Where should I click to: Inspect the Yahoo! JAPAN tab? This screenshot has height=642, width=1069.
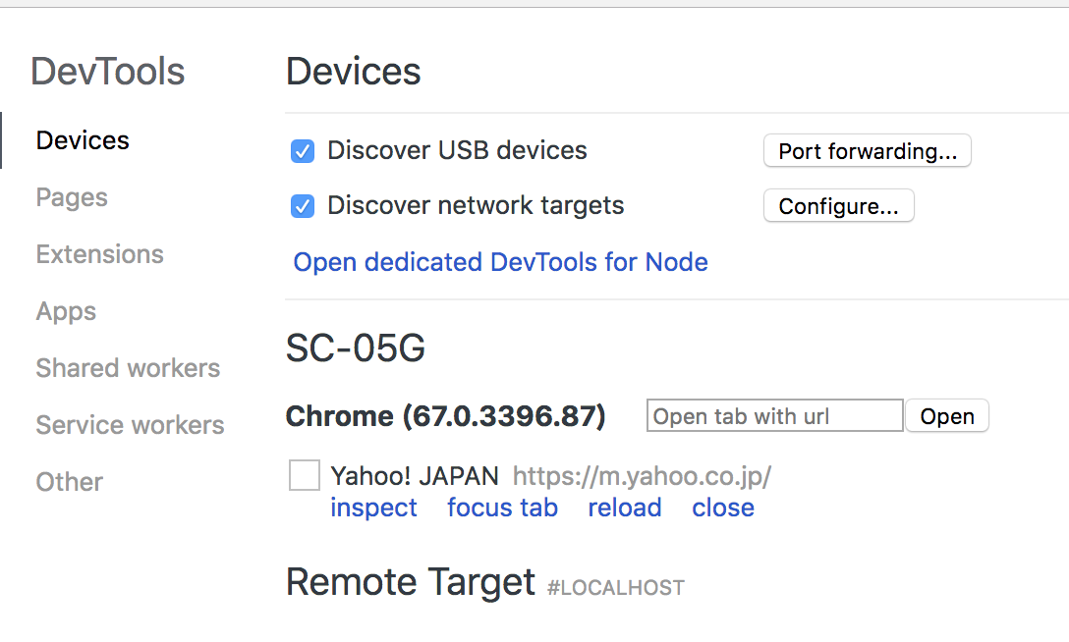(x=373, y=508)
